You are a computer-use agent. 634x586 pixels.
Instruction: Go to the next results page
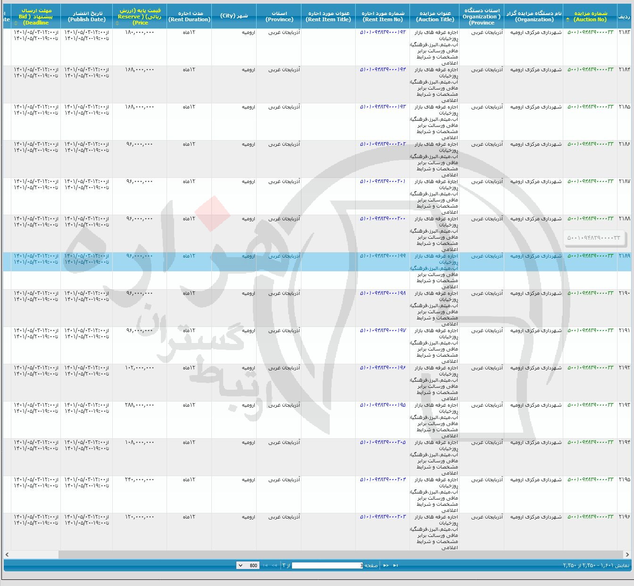(x=274, y=565)
